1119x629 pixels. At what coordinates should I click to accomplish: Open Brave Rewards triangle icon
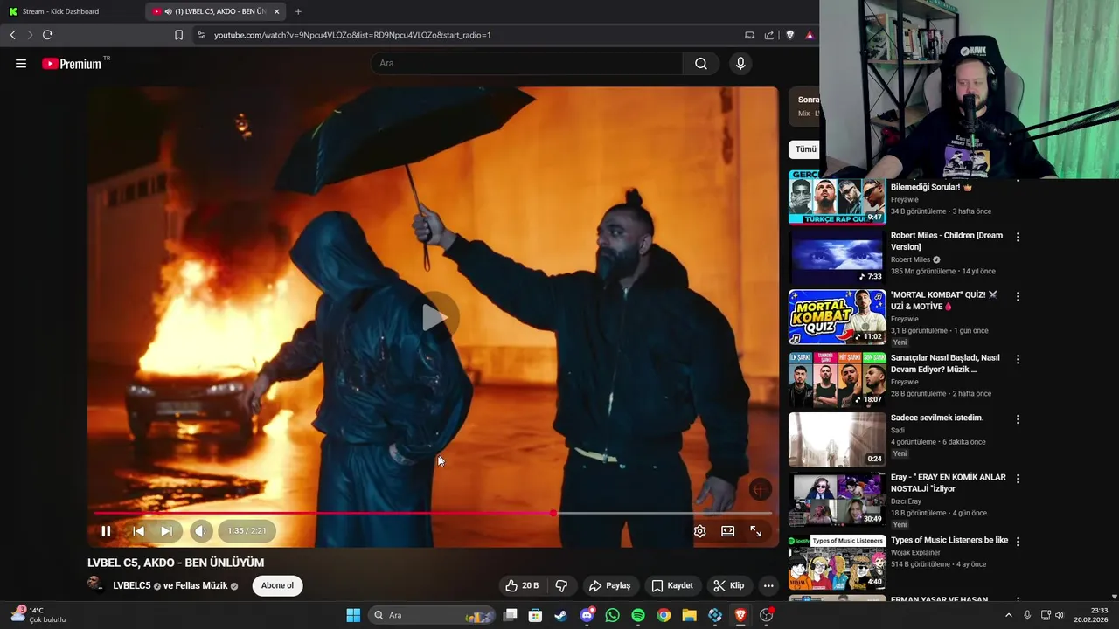[810, 35]
